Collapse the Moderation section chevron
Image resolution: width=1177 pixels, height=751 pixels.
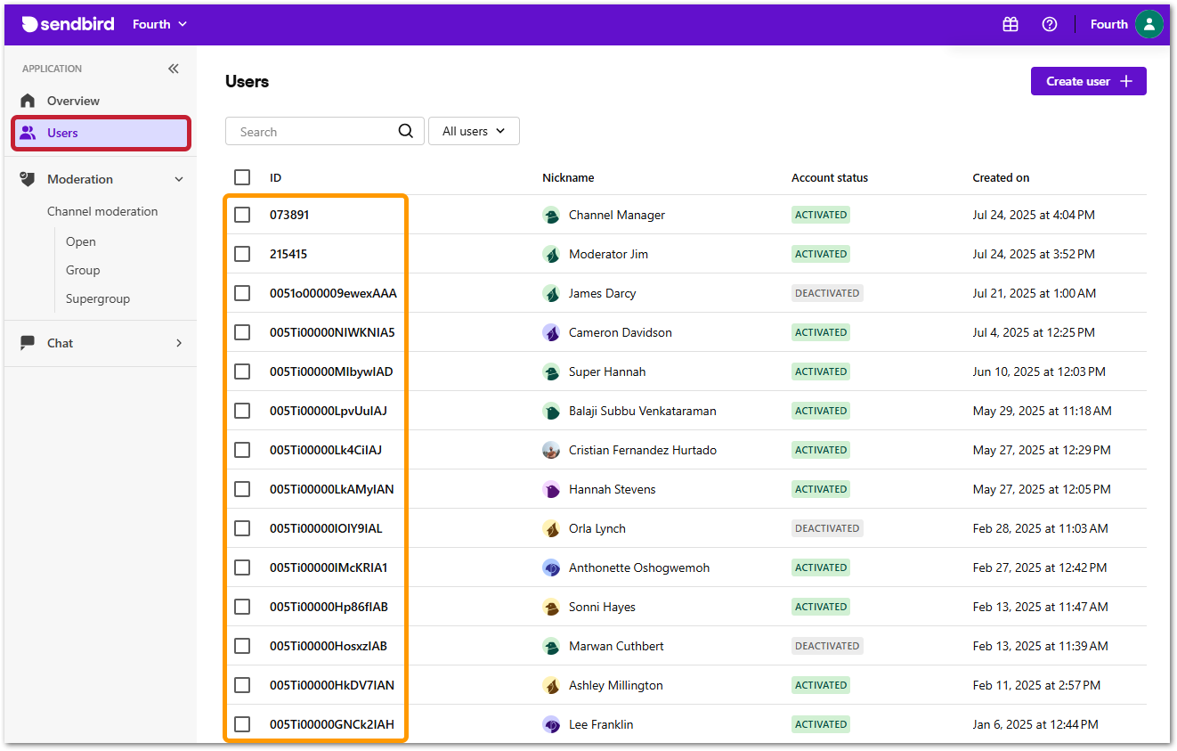(x=179, y=179)
